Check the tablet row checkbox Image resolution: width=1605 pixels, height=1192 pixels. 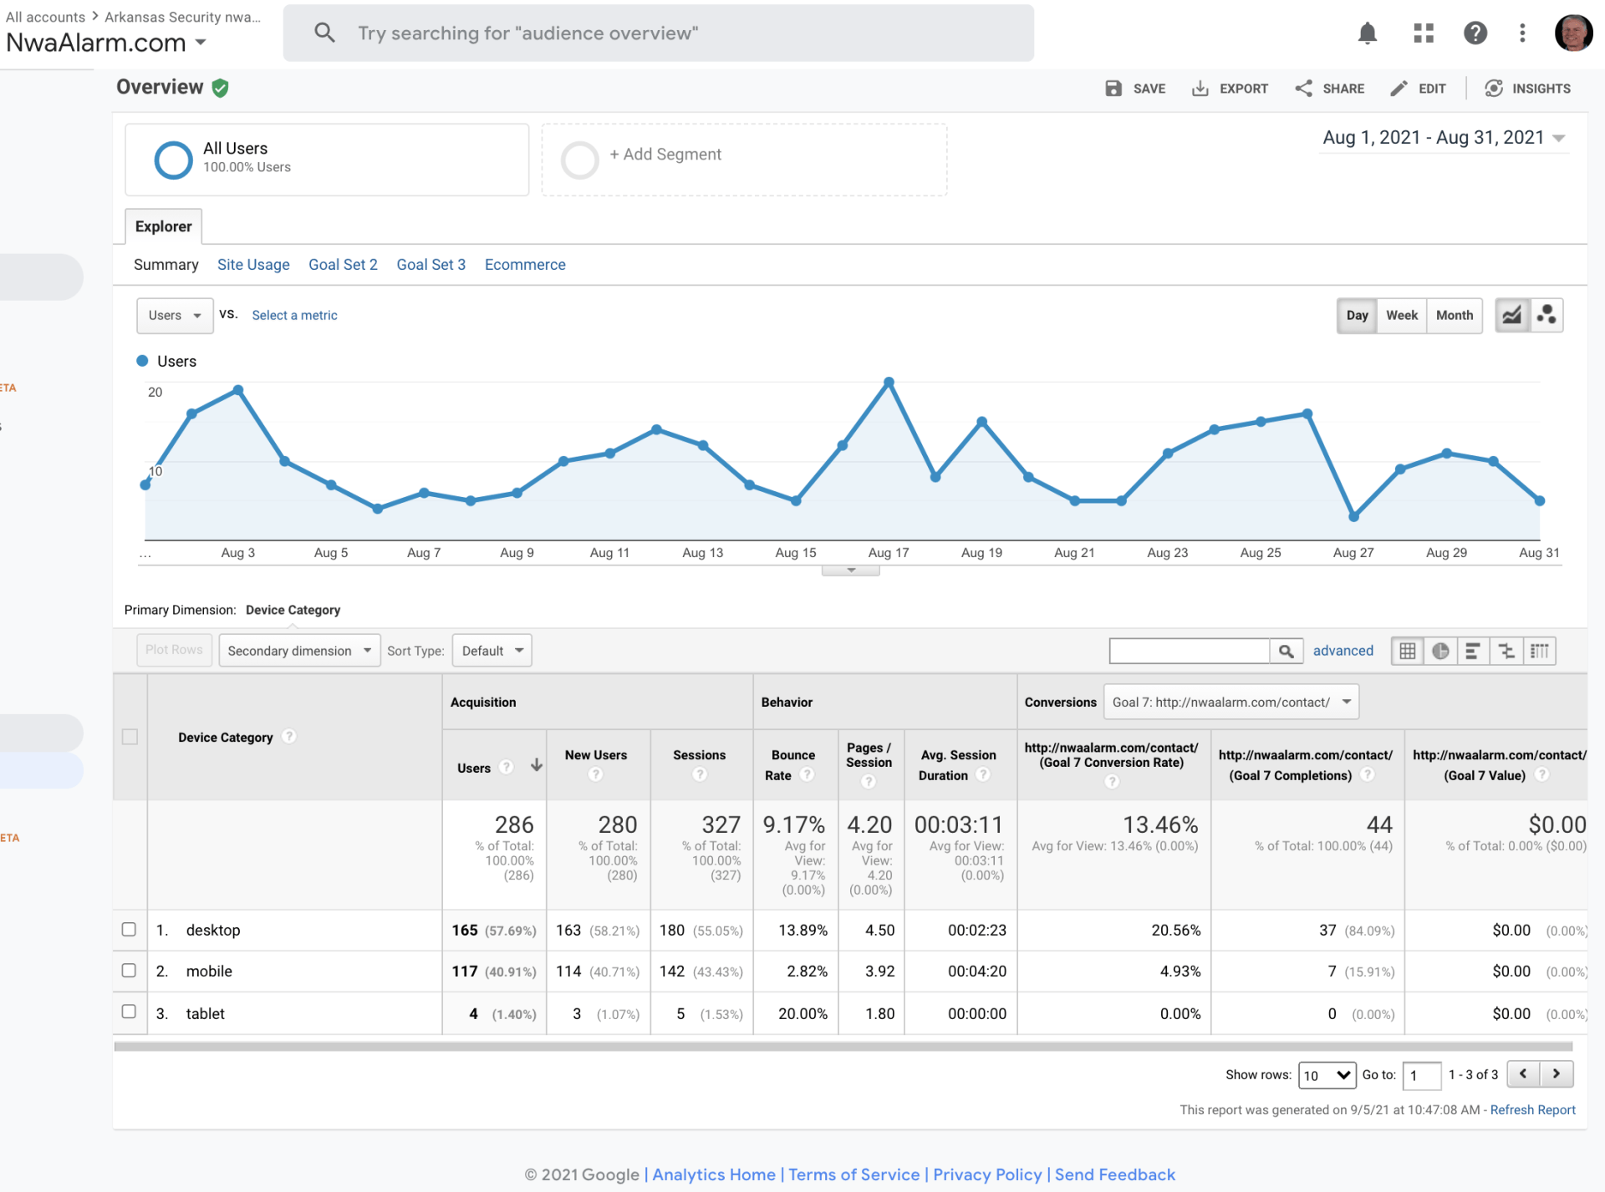pos(129,1012)
